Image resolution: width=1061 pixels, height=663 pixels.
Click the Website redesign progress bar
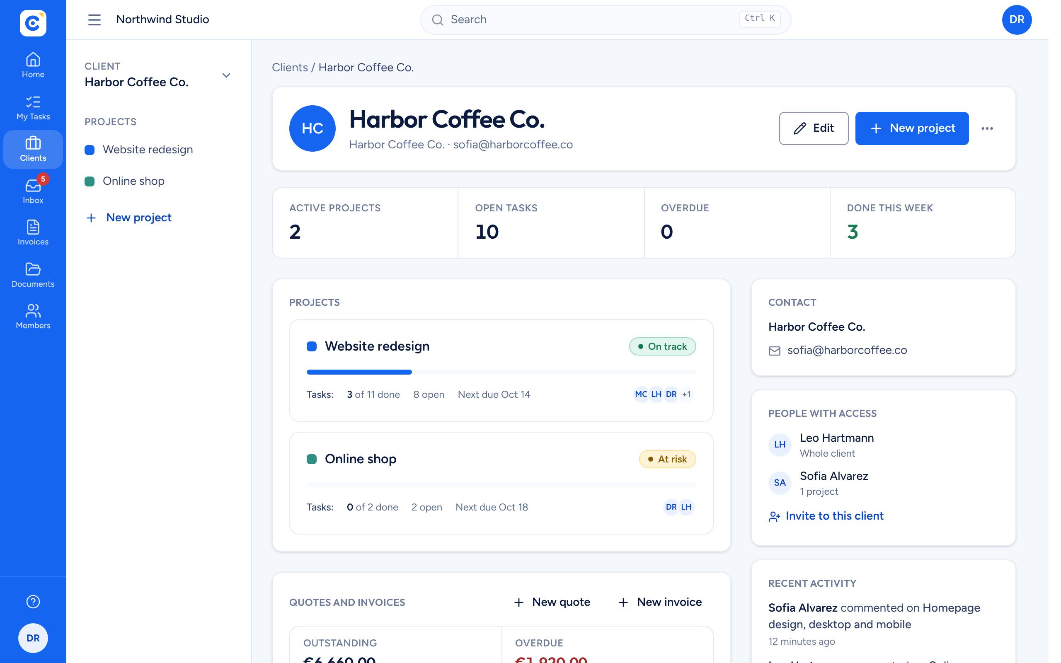click(501, 372)
